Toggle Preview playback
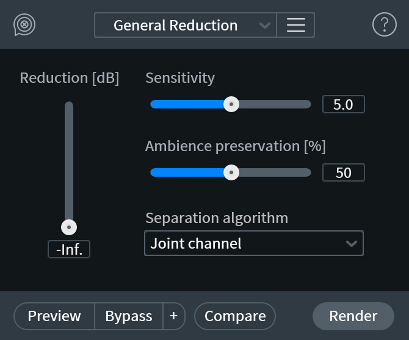Image resolution: width=409 pixels, height=340 pixels. [54, 316]
